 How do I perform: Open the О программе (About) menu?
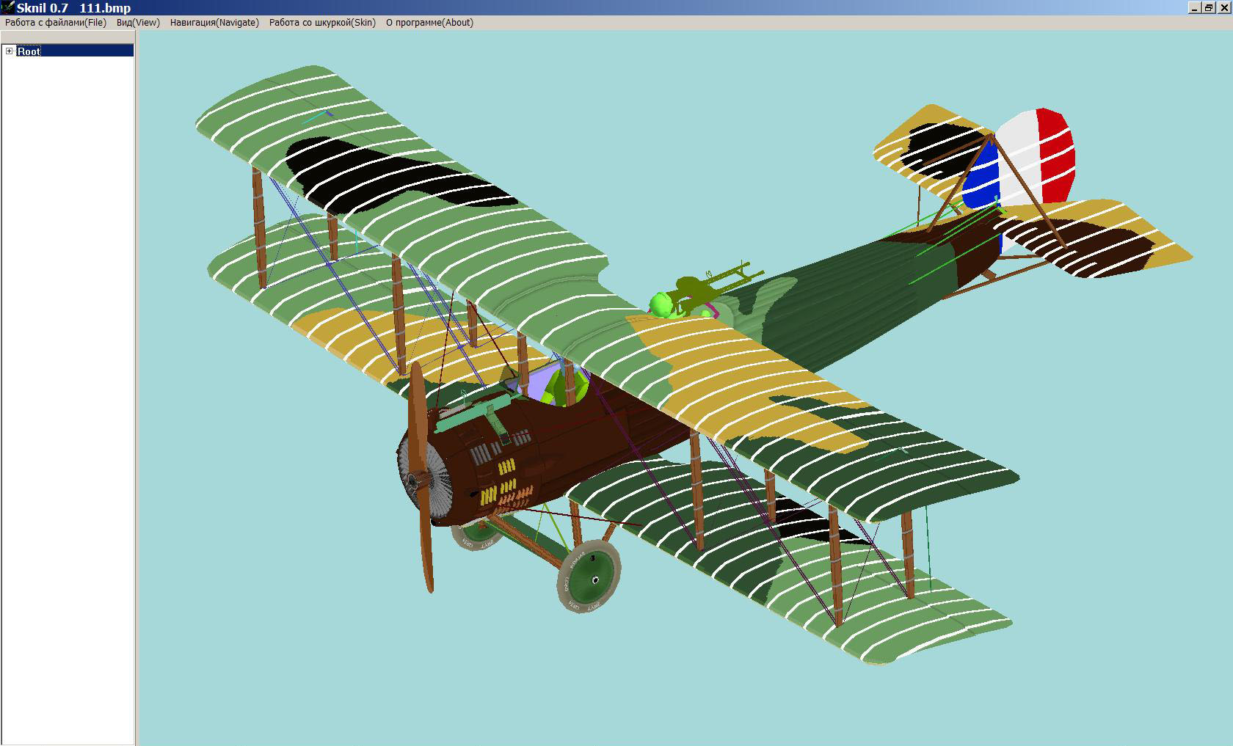coord(429,23)
